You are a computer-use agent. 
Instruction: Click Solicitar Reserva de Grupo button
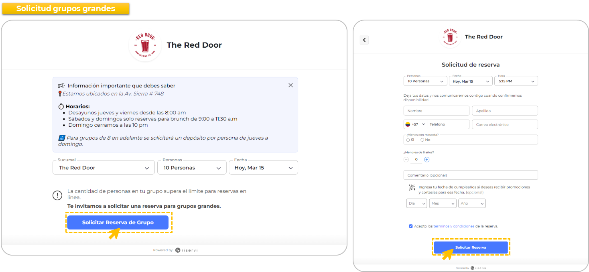coord(118,223)
